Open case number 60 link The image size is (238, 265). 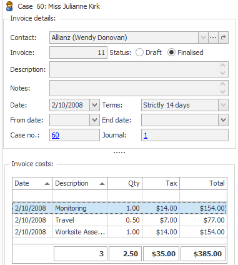[56, 135]
